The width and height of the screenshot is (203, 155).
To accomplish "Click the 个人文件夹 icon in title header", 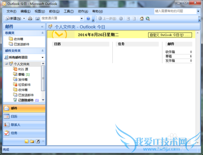I will pos(50,26).
